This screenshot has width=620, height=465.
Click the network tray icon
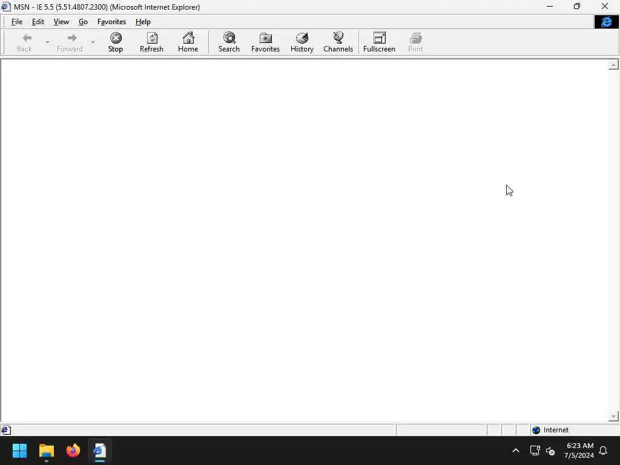[535, 450]
